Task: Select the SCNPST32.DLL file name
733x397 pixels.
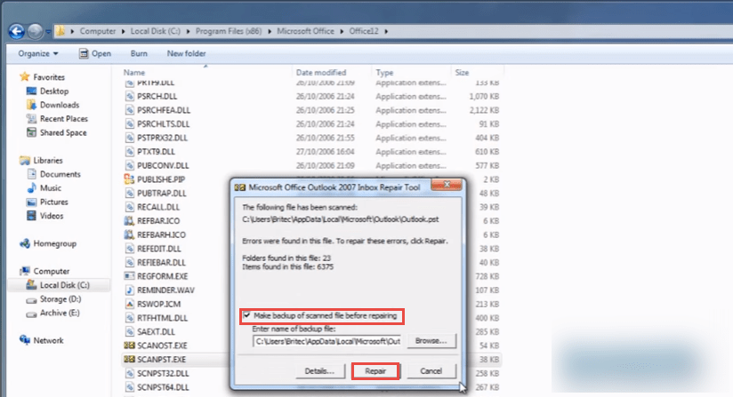Action: (163, 374)
